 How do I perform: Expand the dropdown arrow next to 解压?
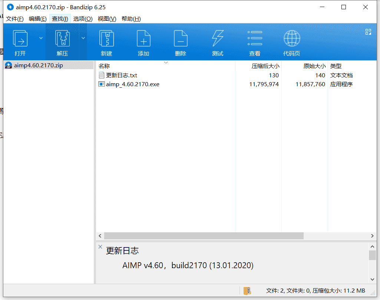(x=83, y=38)
